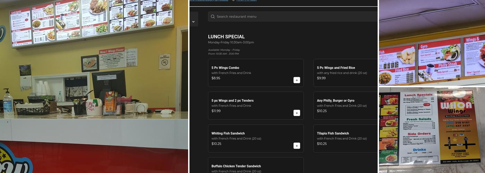Select the LUNCH SPECIAL section heading
This screenshot has height=173, width=485.
coord(226,37)
